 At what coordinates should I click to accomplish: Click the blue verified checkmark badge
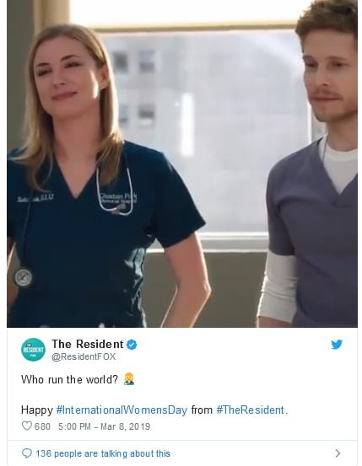point(132,345)
